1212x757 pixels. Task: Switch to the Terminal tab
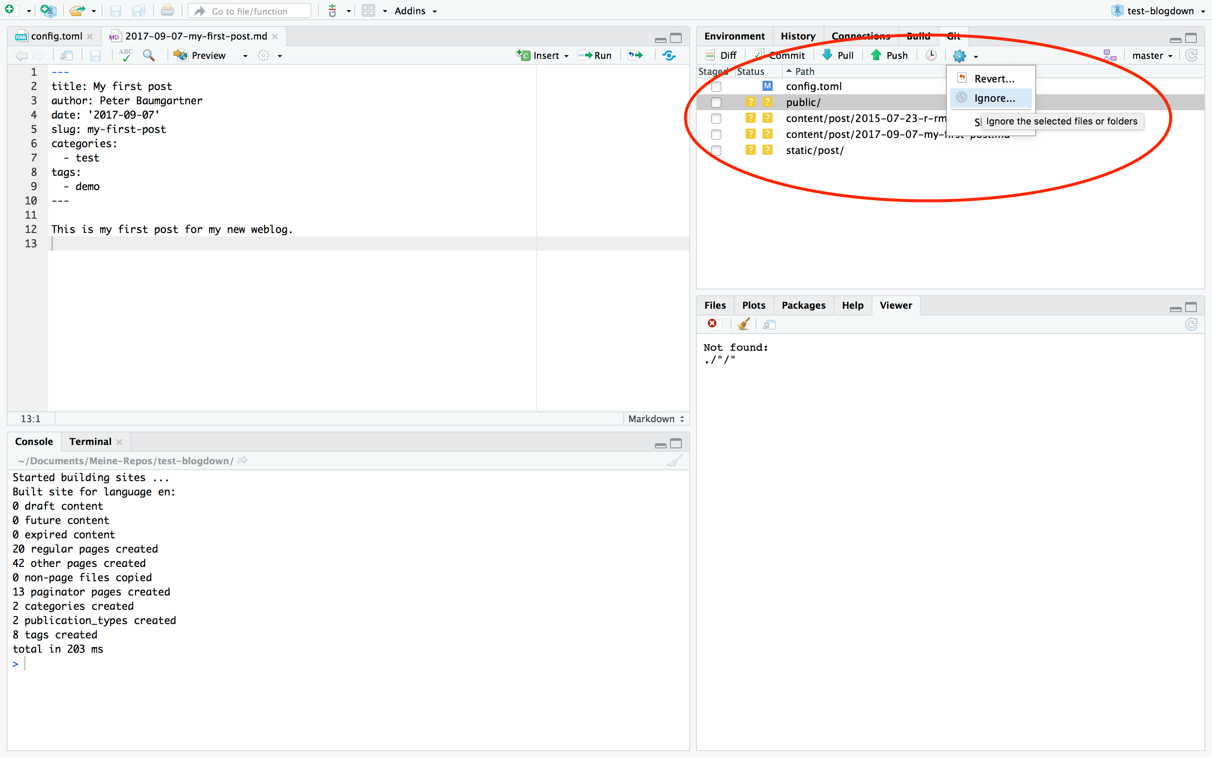pyautogui.click(x=90, y=441)
